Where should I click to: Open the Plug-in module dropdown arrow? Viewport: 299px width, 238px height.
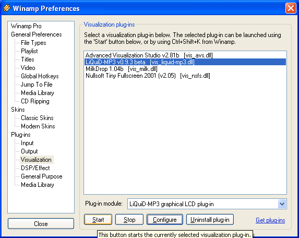tap(282, 204)
